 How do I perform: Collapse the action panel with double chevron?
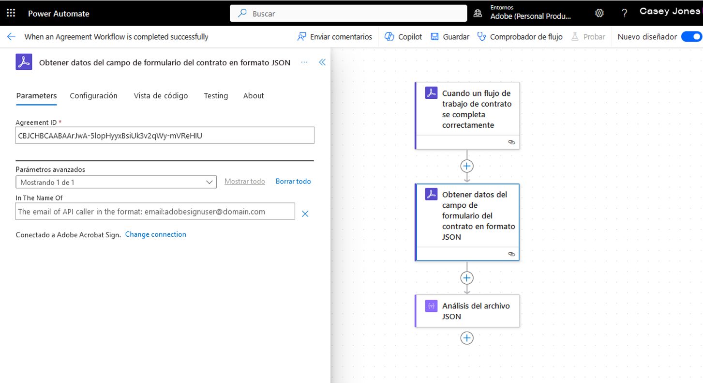point(322,62)
